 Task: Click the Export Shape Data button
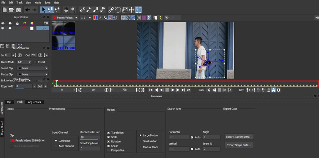239,145
